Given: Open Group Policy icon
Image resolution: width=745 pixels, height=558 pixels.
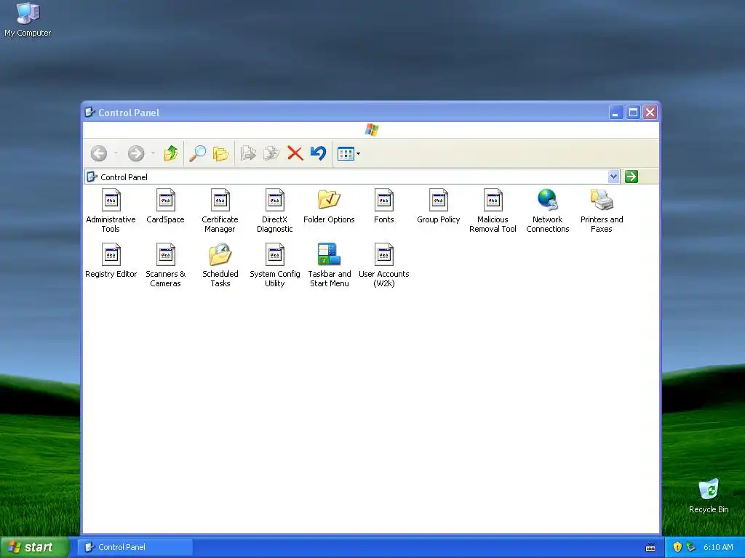Looking at the screenshot, I should [439, 201].
